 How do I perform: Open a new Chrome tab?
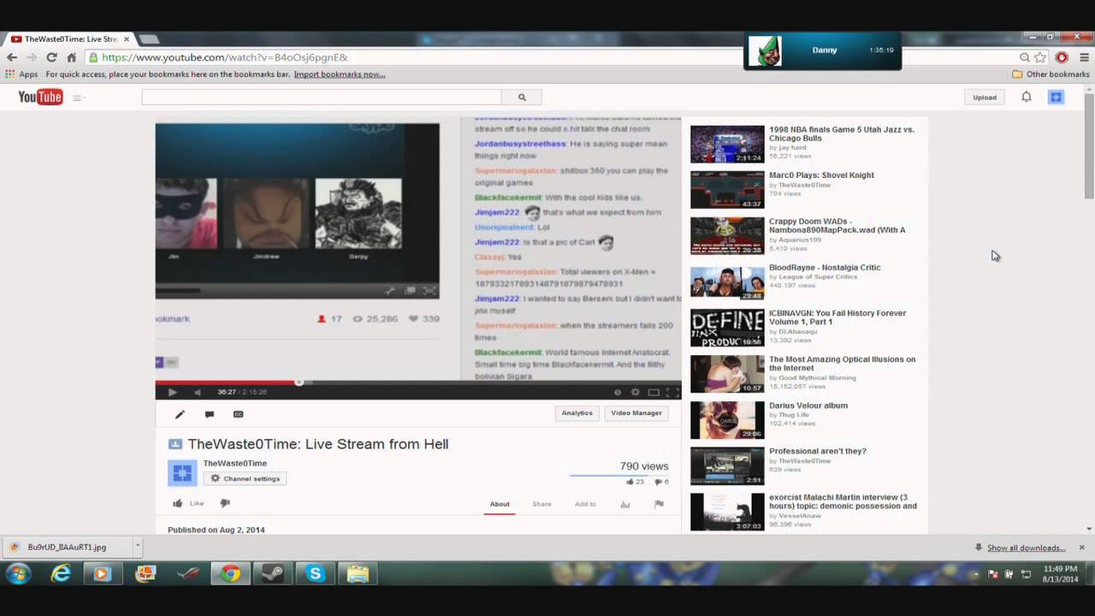pos(149,39)
